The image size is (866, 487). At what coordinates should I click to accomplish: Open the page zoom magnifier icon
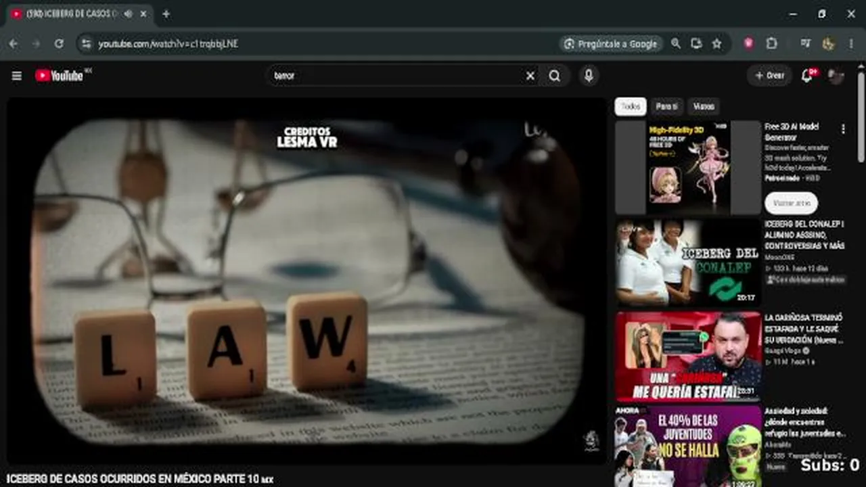tap(675, 43)
